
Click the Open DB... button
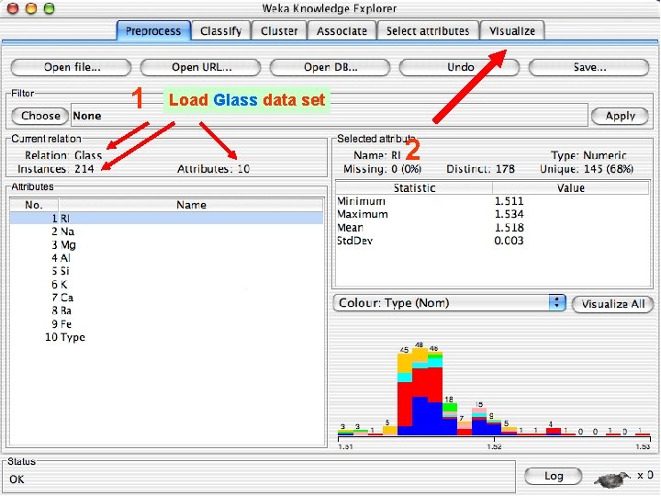(x=330, y=67)
